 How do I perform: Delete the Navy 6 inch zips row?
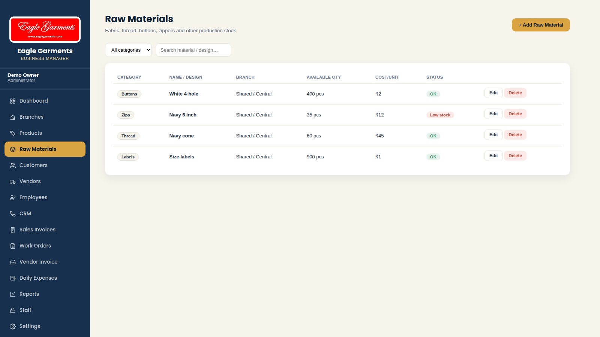[x=515, y=114]
